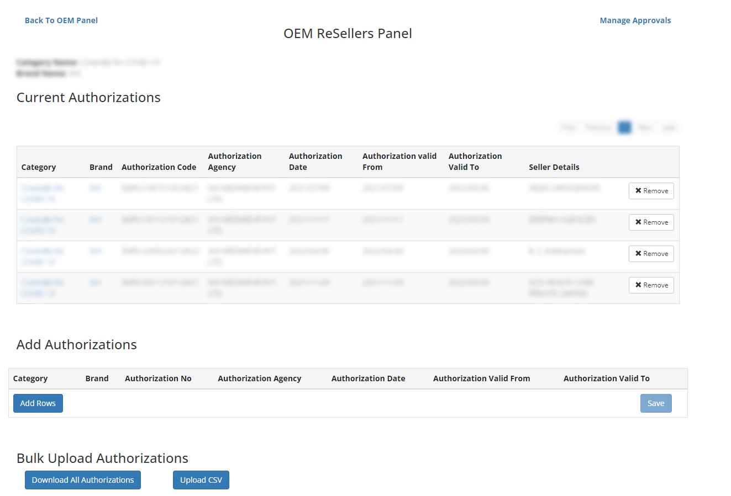This screenshot has height=496, width=731.
Task: Jump to the First page
Action: click(x=568, y=127)
